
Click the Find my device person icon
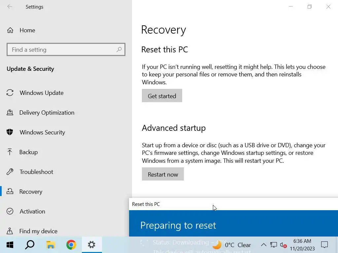point(10,231)
